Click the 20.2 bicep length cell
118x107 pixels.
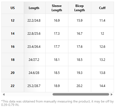coord(80,86)
